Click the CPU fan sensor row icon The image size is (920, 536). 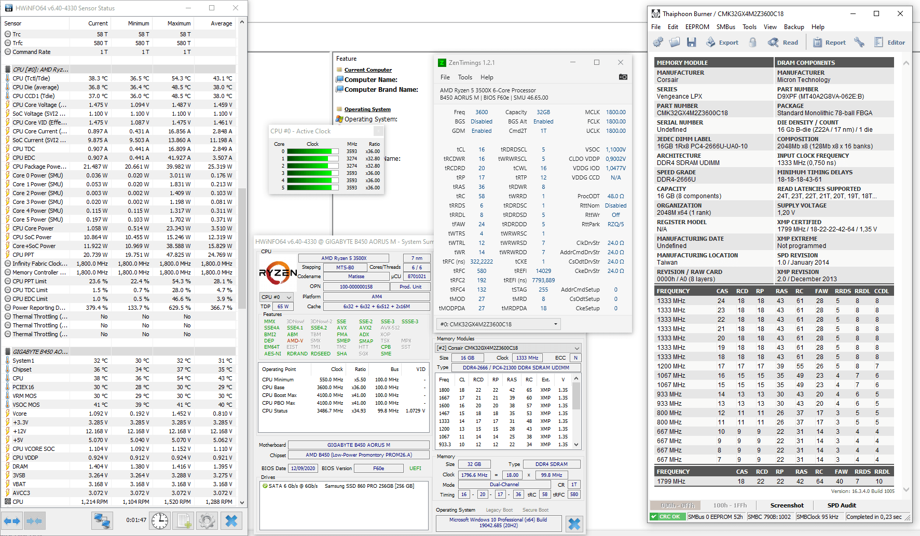[x=8, y=502]
